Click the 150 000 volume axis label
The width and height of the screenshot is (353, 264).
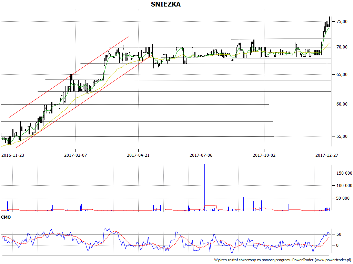[x=344, y=173]
